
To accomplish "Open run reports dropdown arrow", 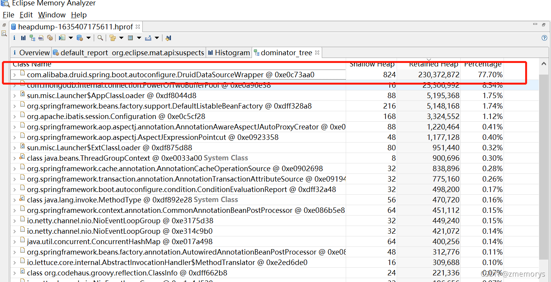I will [71, 38].
